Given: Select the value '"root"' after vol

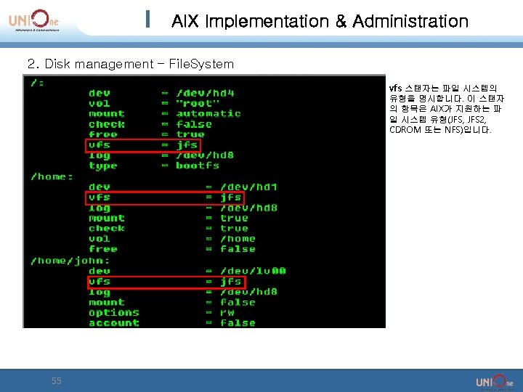Looking at the screenshot, I should tap(198, 103).
